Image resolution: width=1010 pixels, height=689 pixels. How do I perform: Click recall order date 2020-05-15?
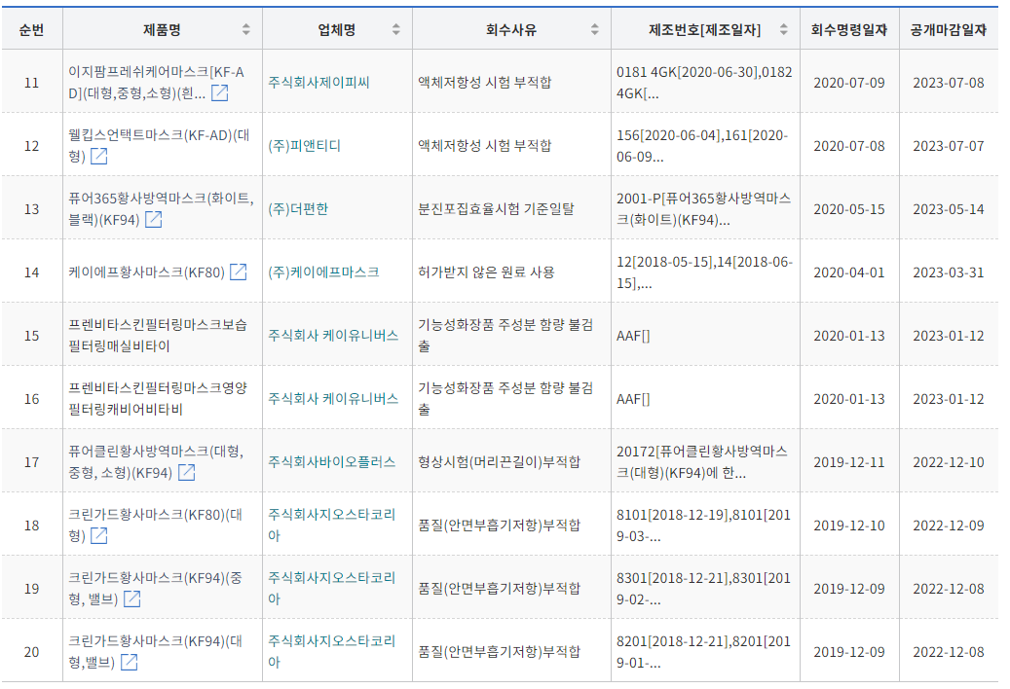849,210
